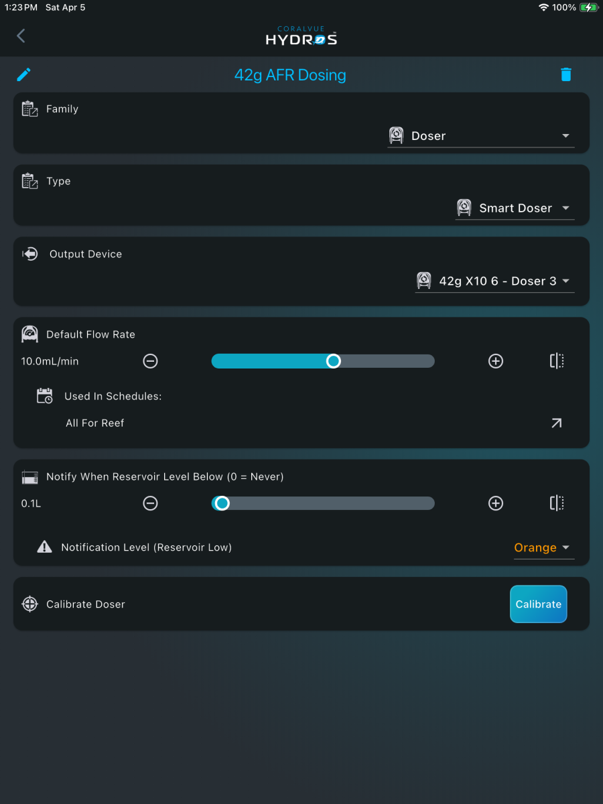Decrease reservoir level threshold with minus icon
The width and height of the screenshot is (603, 804).
[151, 503]
